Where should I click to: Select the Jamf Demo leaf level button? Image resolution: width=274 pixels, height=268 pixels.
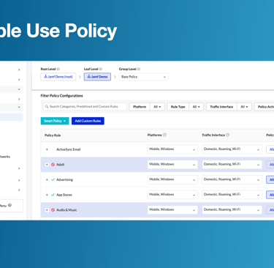pos(97,77)
